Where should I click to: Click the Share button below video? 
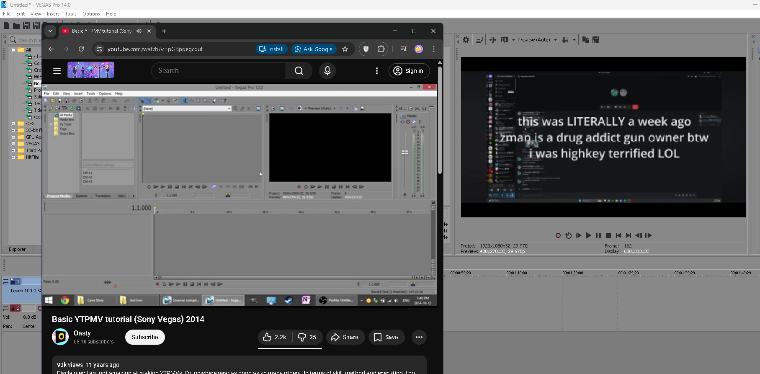[345, 337]
